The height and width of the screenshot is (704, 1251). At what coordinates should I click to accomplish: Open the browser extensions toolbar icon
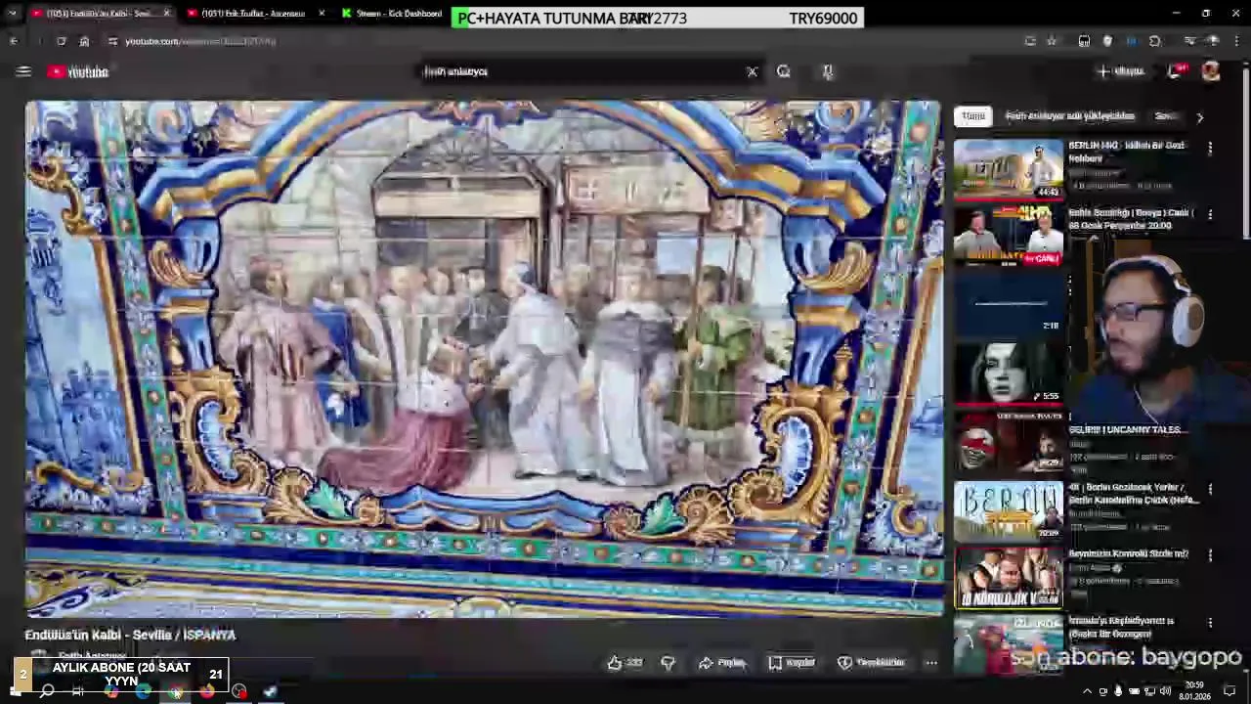pos(1155,41)
